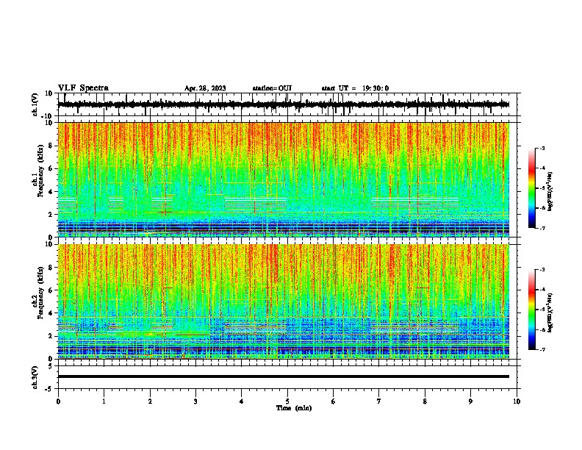The image size is (582, 450).
Task: Click the ch.3(V) flat trace line
Action: (284, 376)
